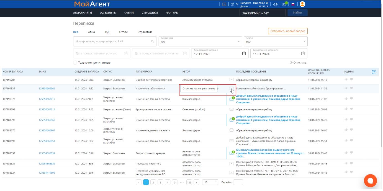Screen dimensions: 383x191
Task: Open table column settings sliders icon
Action: 374,72
